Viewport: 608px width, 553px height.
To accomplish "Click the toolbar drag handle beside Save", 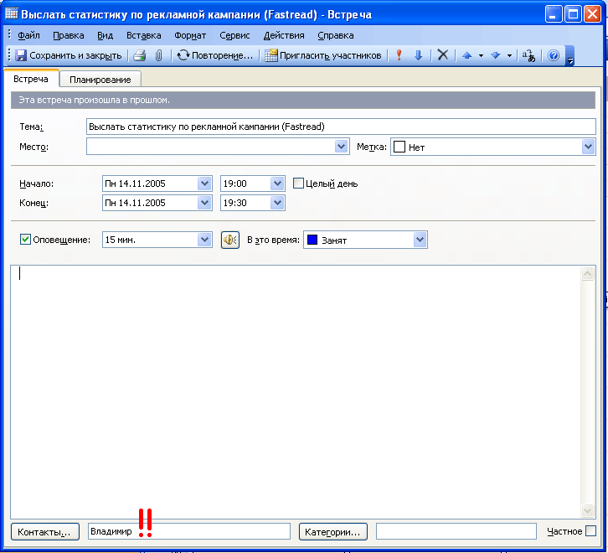I will pyautogui.click(x=9, y=55).
